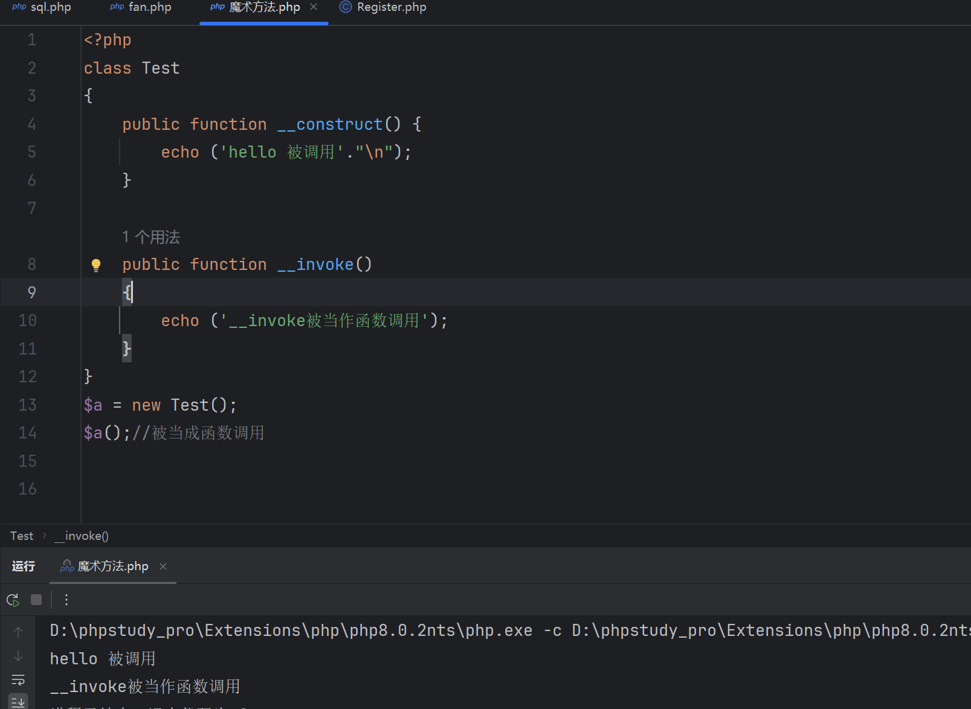Open the 运行 tool window label

tap(24, 566)
